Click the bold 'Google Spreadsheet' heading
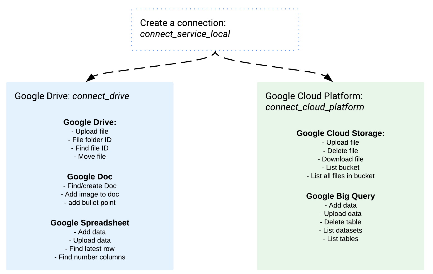The image size is (433, 274). 90,223
